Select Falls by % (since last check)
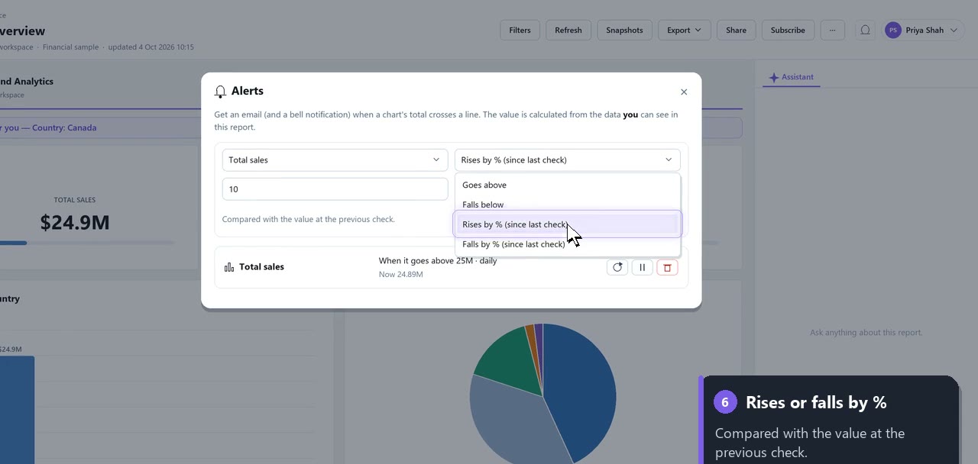 tap(567, 244)
